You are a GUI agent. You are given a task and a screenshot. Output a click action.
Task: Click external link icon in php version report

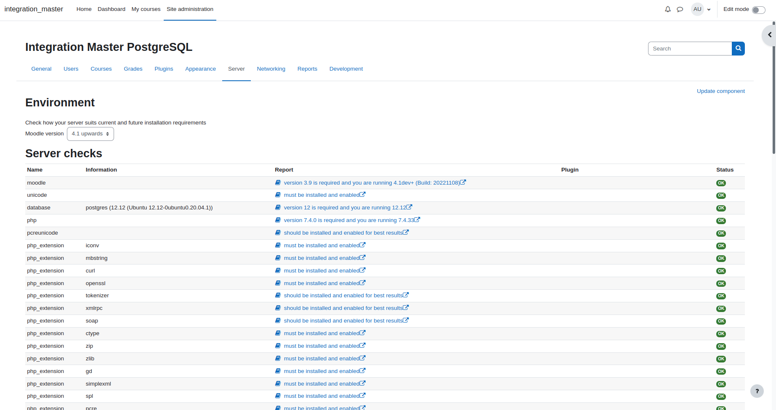(417, 220)
